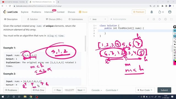Submit the solution

164,90
